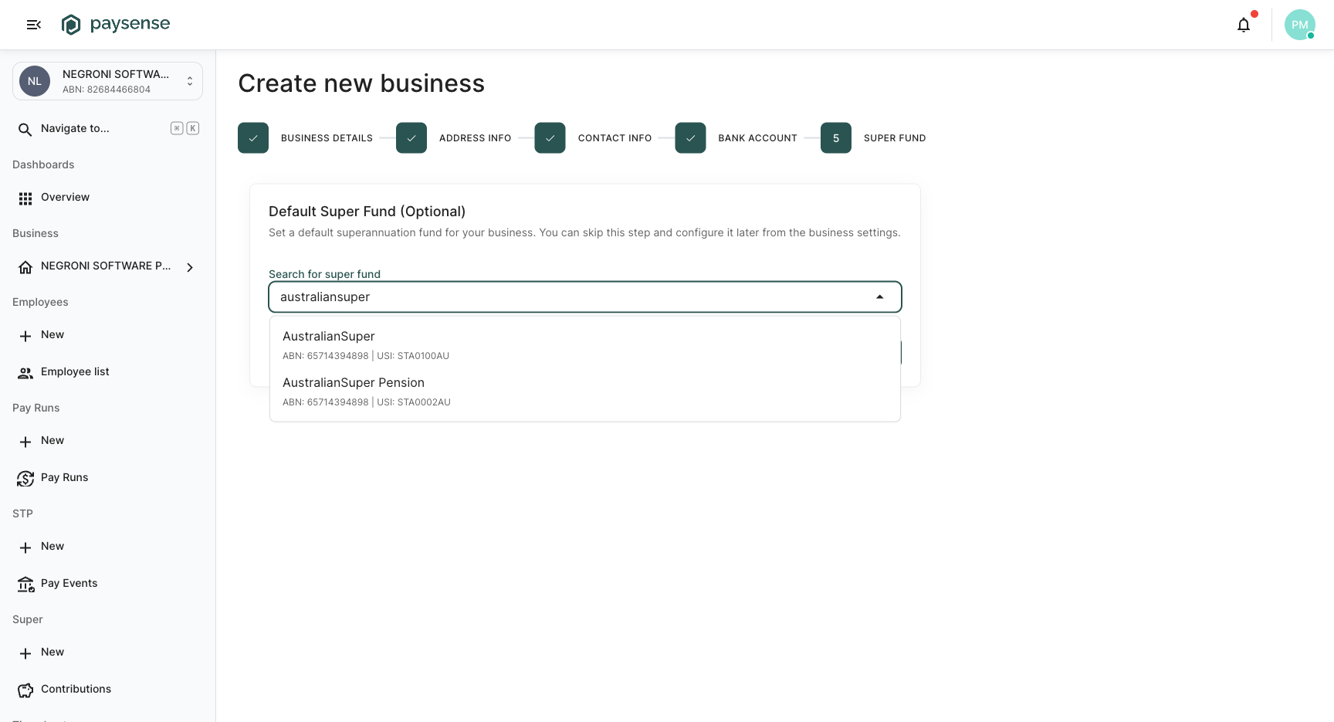Expand the NEGRONI SOFTWARE P... chevron
This screenshot has height=722, width=1334.
(x=190, y=267)
